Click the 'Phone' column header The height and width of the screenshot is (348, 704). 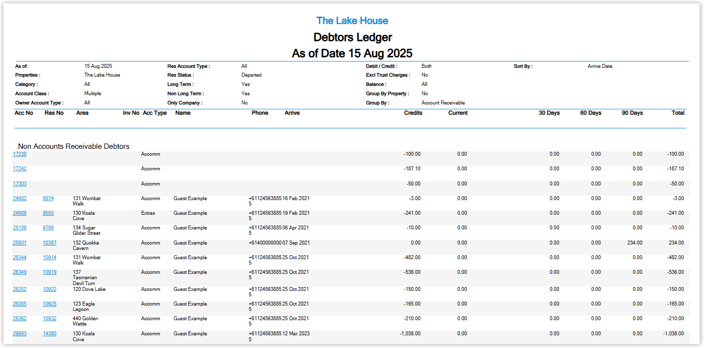tap(260, 113)
